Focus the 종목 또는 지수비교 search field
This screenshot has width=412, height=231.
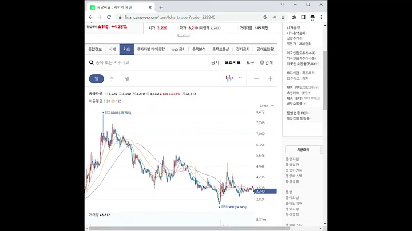(113, 62)
